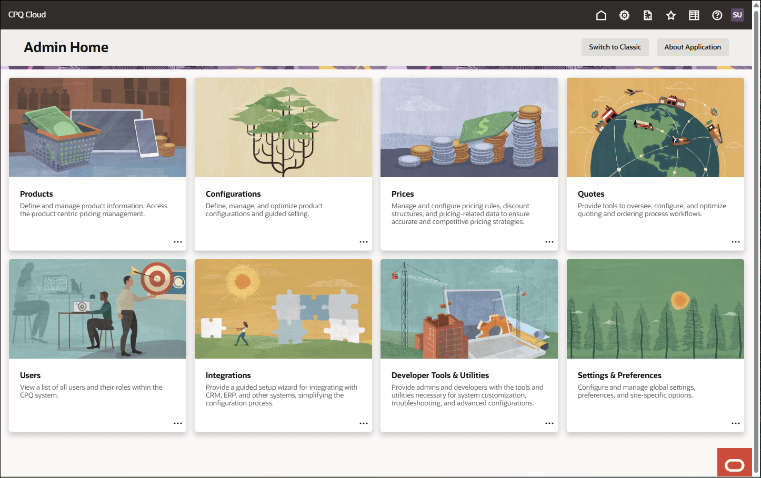761x478 pixels.
Task: Open the Settings & Preferences ellipsis menu
Action: pos(736,423)
